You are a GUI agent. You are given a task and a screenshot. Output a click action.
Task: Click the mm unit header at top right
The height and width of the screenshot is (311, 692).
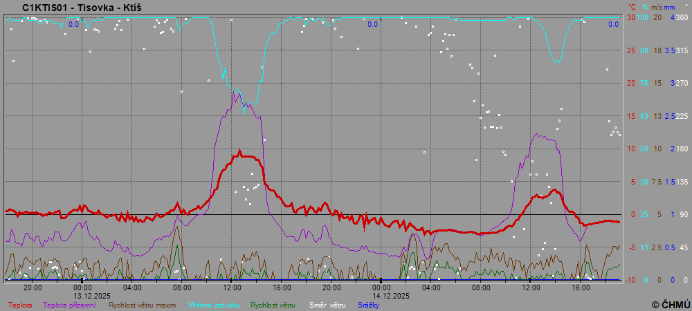coord(670,7)
